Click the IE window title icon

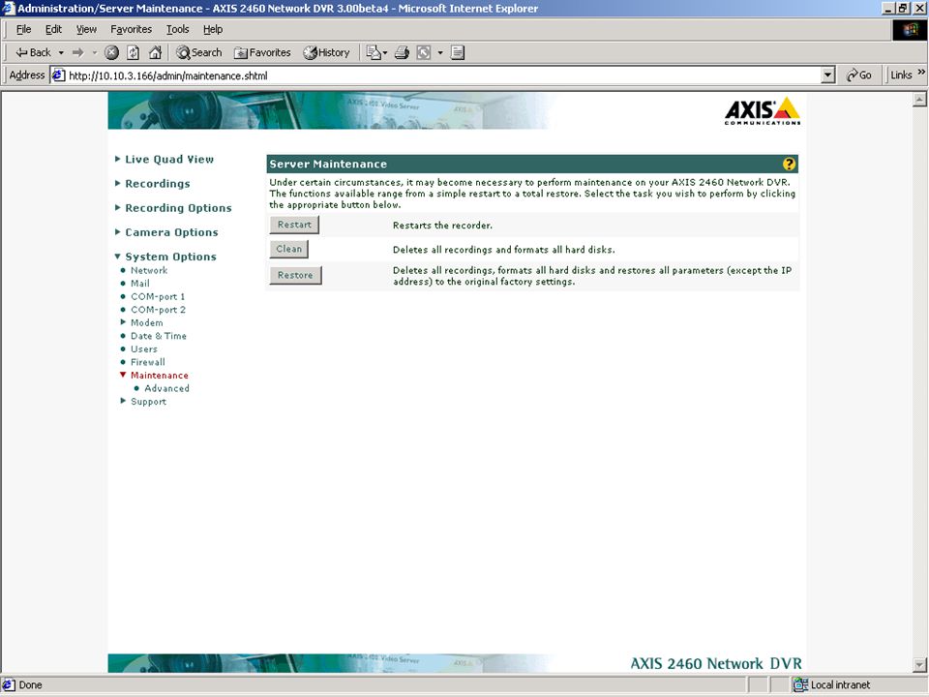pyautogui.click(x=9, y=9)
